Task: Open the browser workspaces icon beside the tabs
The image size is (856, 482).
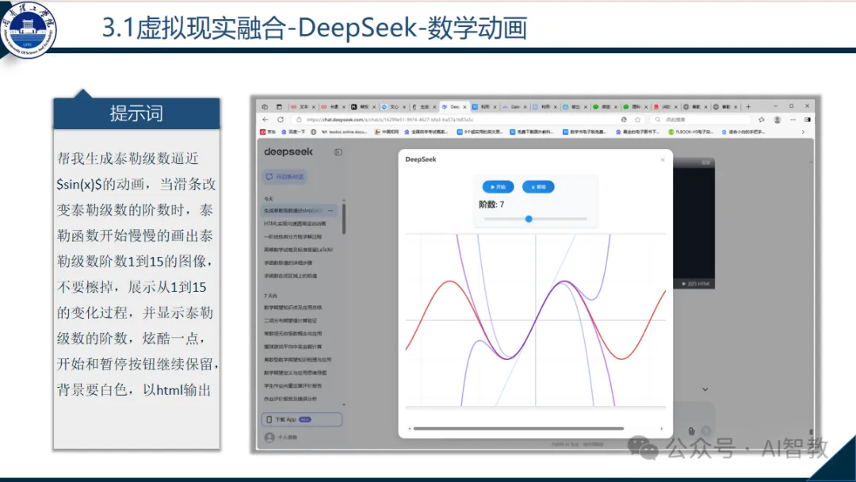Action: point(279,107)
